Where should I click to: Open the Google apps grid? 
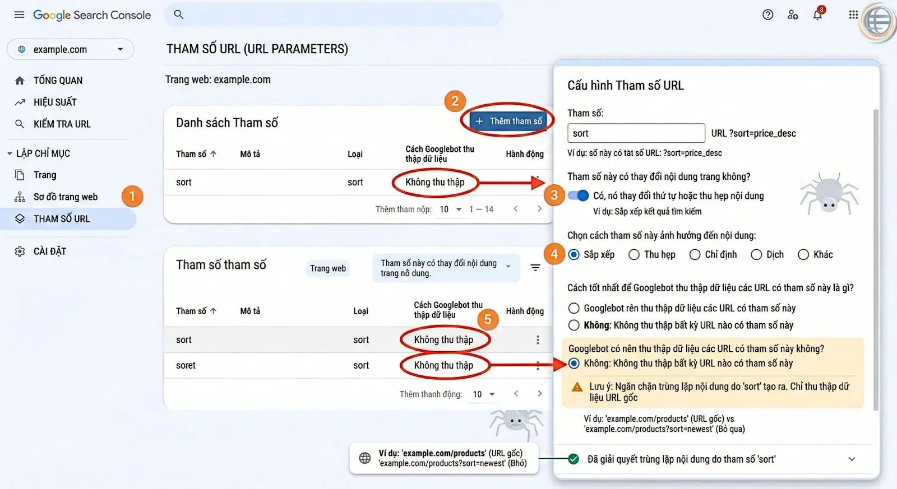[x=853, y=15]
